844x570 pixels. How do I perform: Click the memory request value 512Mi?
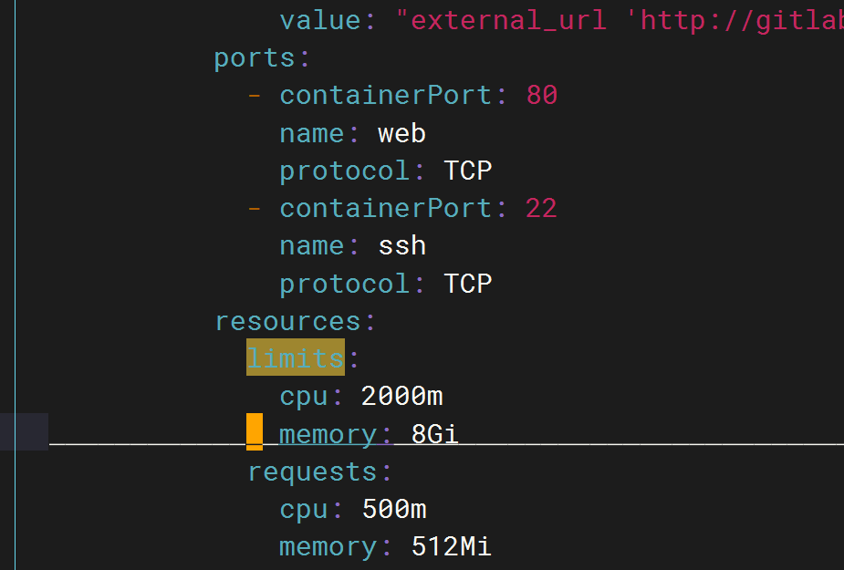coord(451,547)
